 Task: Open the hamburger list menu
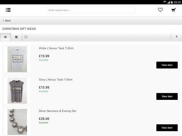(x=8, y=10)
